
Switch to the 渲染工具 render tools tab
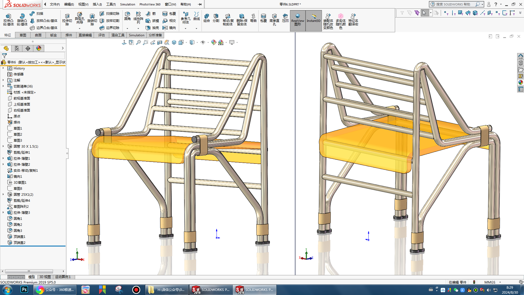point(118,35)
